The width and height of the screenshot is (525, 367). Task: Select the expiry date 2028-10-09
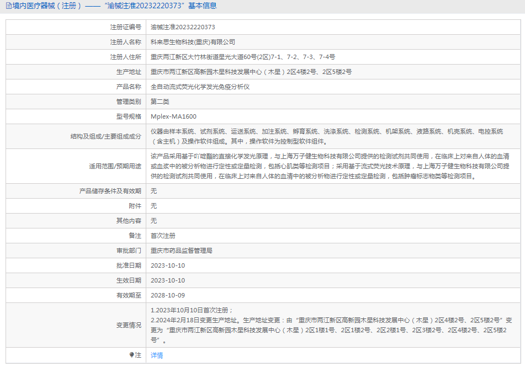[168, 295]
